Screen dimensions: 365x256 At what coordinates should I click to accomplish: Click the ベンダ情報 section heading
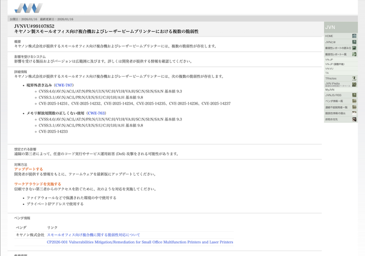tap(22, 218)
